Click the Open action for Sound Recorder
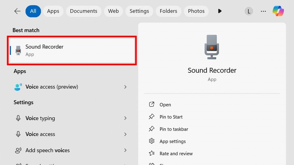The image size is (294, 165). [165, 104]
